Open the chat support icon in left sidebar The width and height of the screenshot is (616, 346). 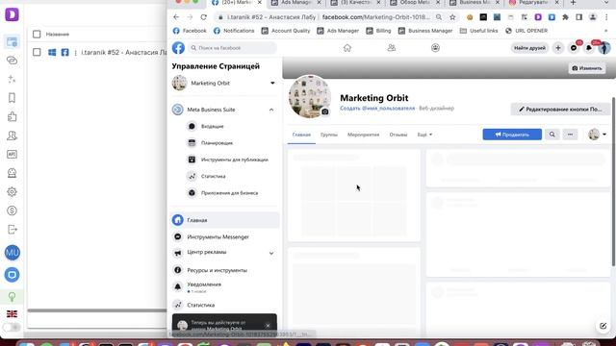(x=13, y=275)
